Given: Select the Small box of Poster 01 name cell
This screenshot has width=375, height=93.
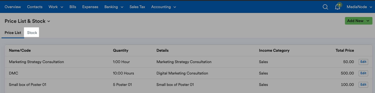Looking at the screenshot, I should pos(28,85).
